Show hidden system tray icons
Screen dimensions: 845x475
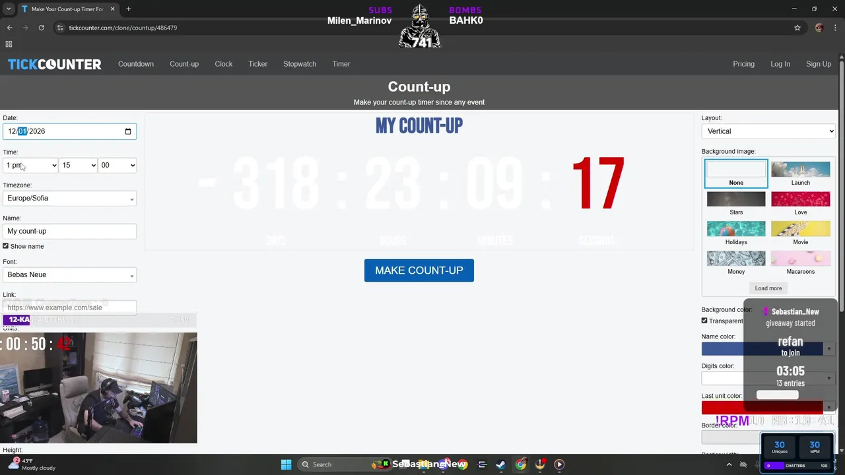729,464
